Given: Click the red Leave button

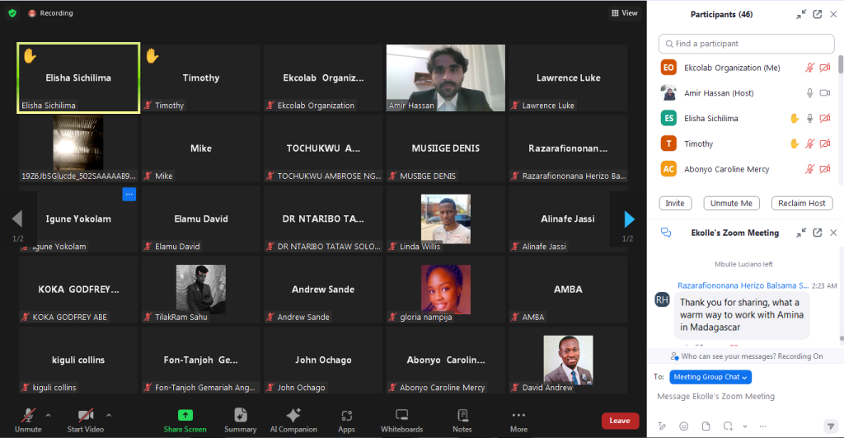Looking at the screenshot, I should (620, 421).
